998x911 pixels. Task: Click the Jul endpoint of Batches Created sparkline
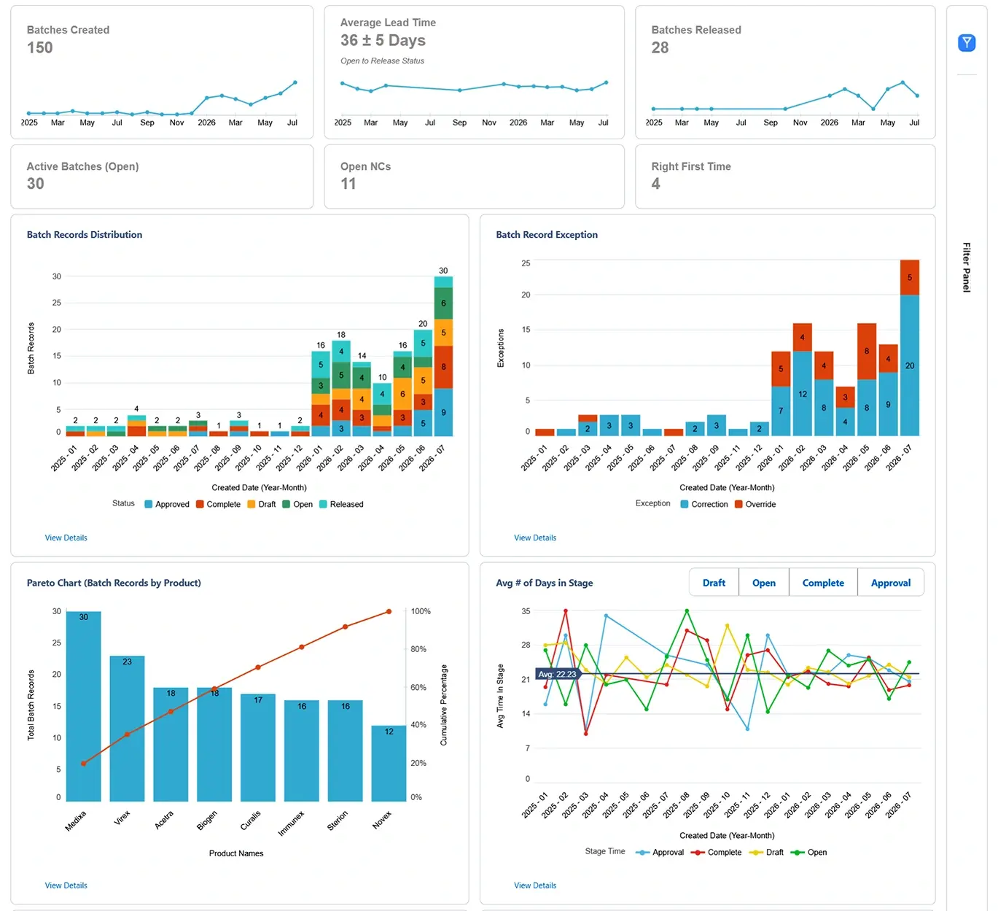(x=295, y=82)
